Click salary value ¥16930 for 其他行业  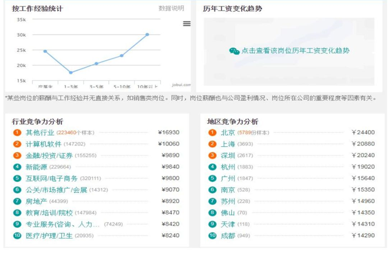pyautogui.click(x=169, y=132)
